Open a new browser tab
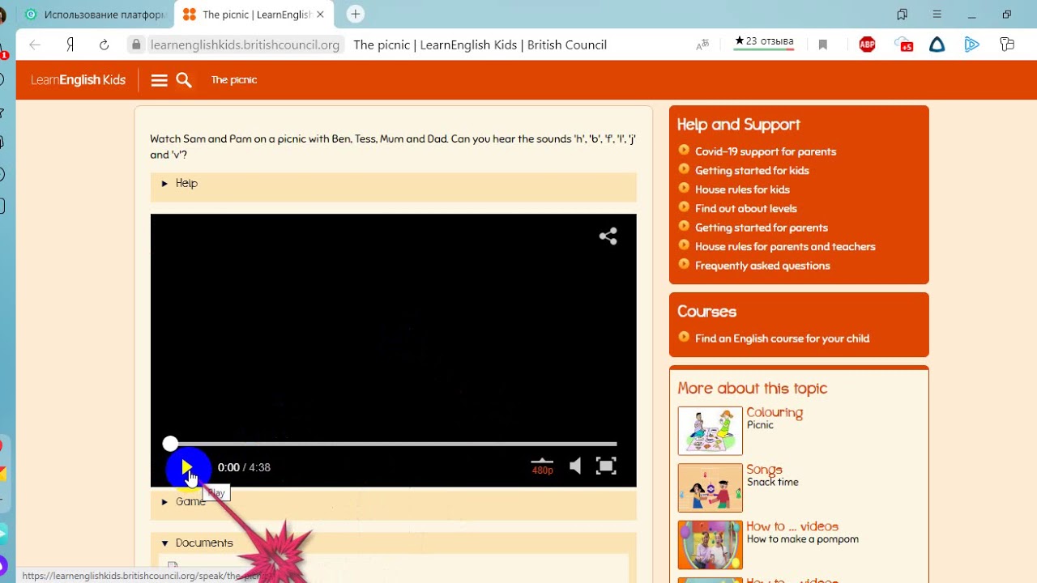This screenshot has width=1037, height=583. pyautogui.click(x=355, y=15)
